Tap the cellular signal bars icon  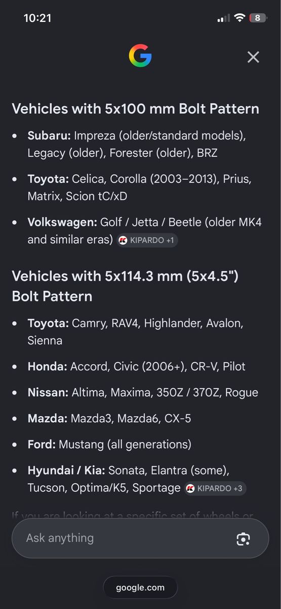(223, 18)
